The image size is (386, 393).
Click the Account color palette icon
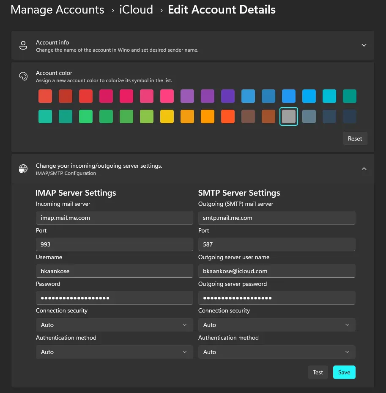click(23, 76)
